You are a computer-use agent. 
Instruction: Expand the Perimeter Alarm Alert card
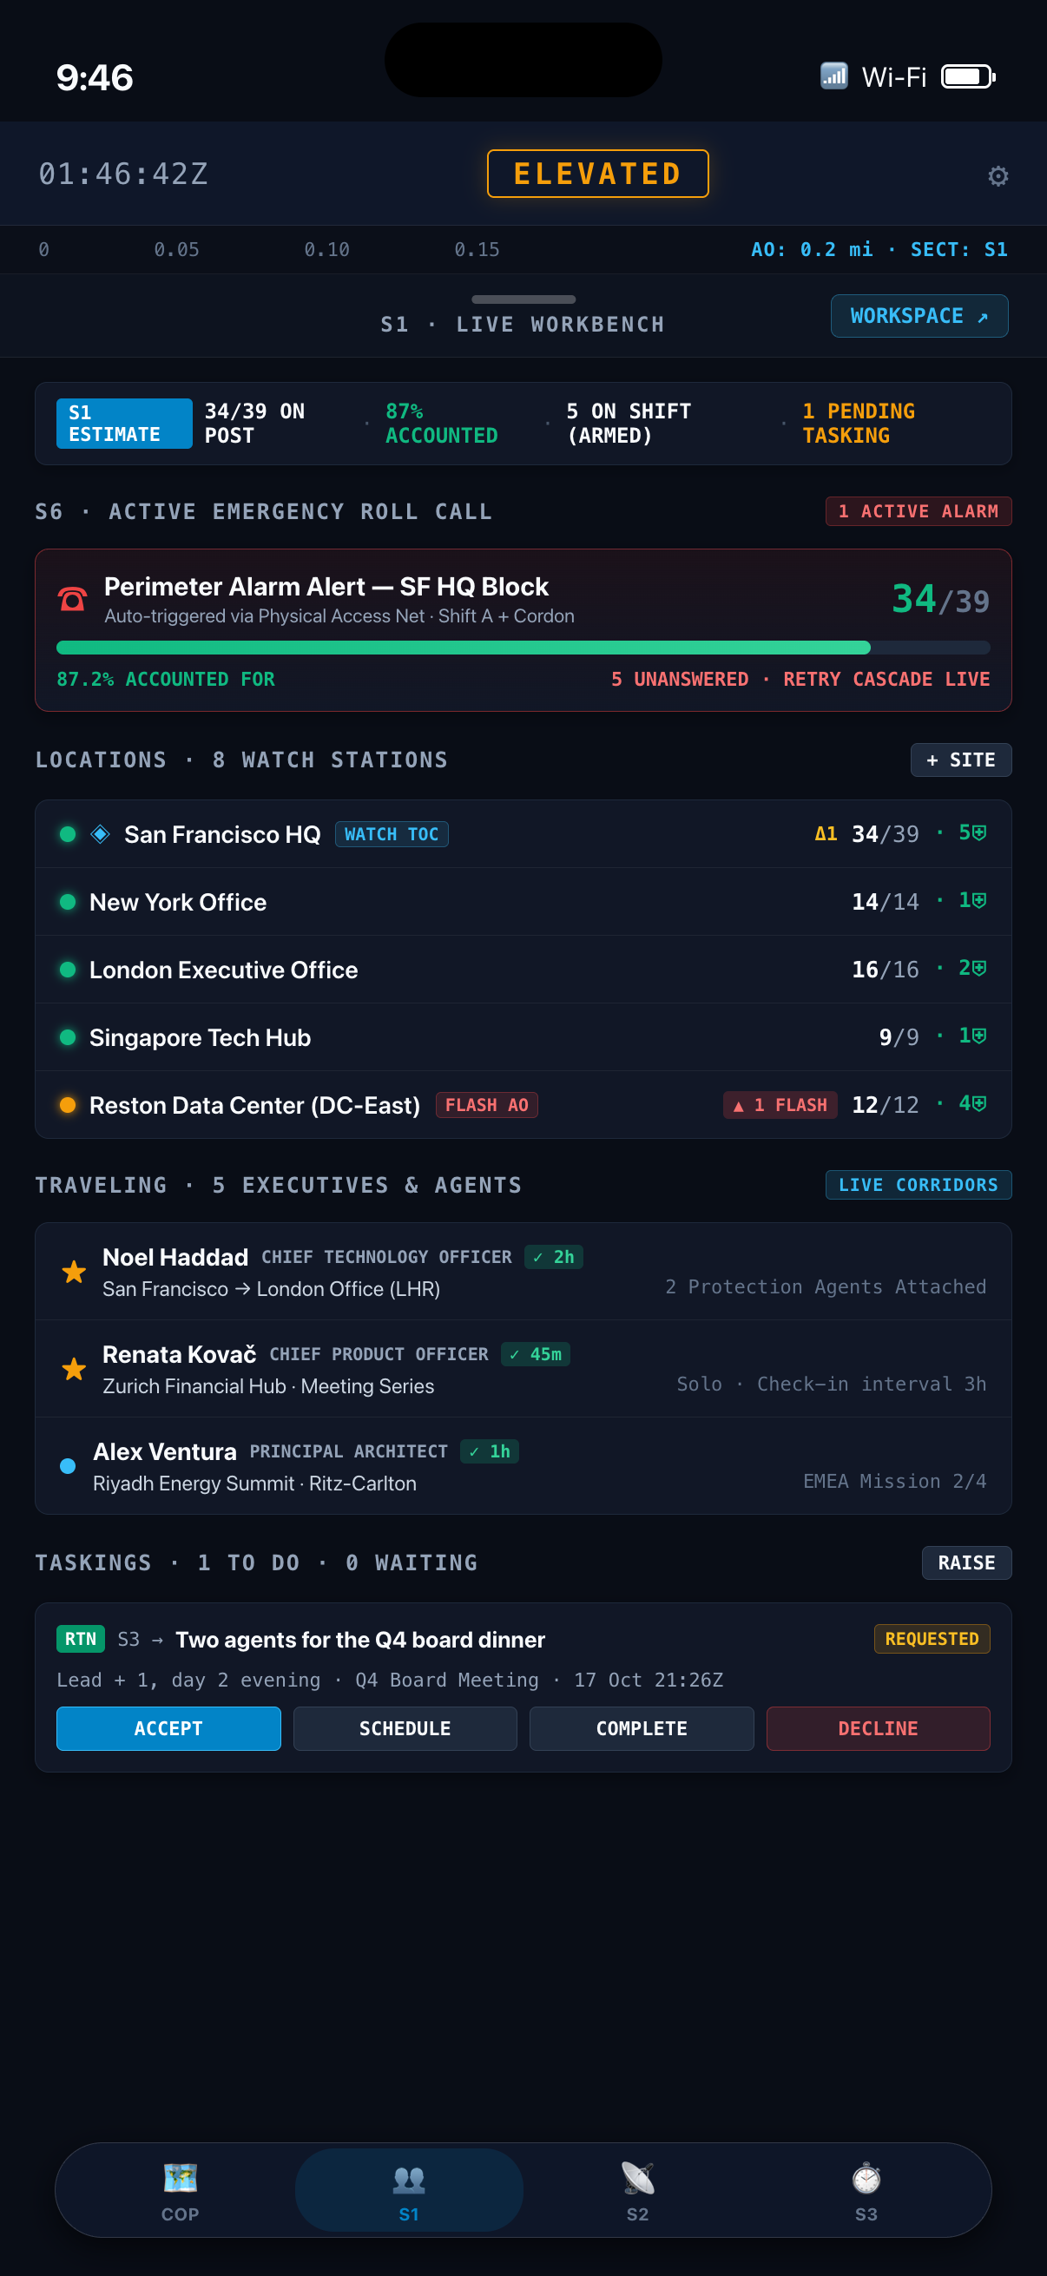click(523, 630)
